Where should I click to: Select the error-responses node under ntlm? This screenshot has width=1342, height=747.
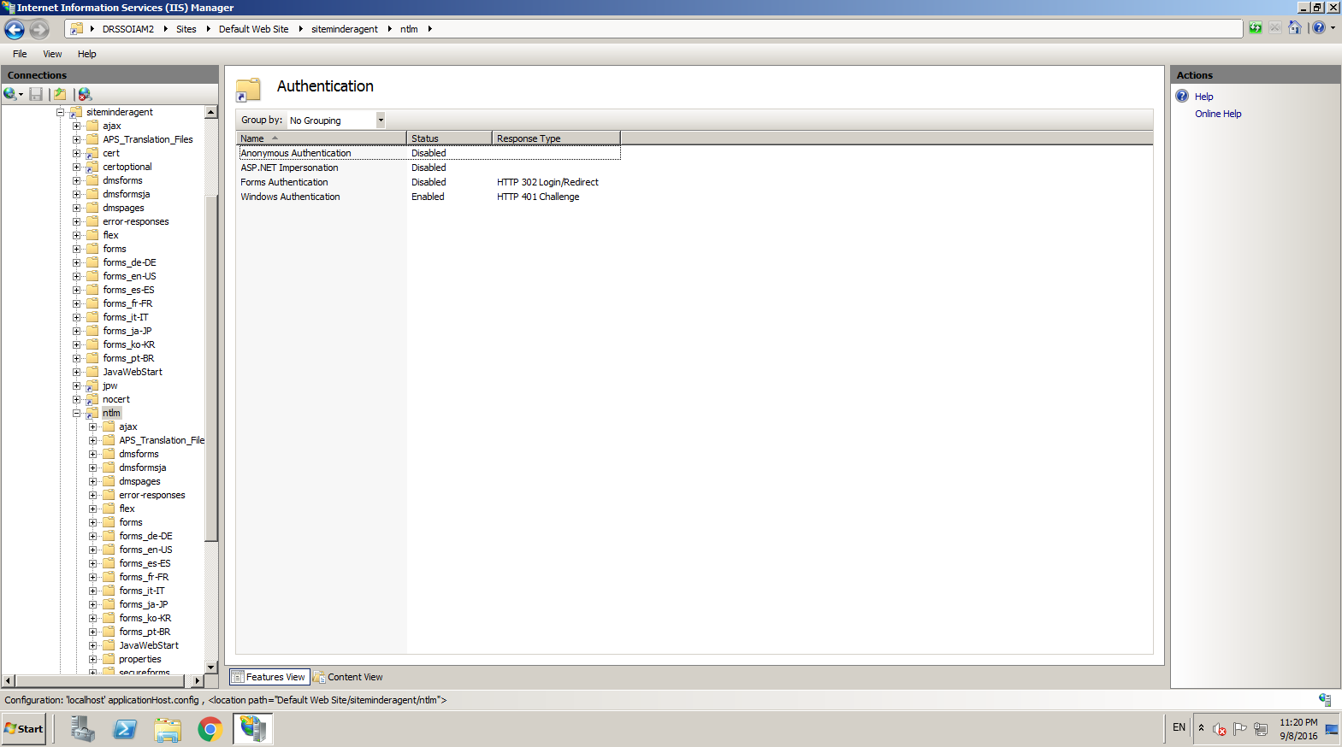pos(152,495)
